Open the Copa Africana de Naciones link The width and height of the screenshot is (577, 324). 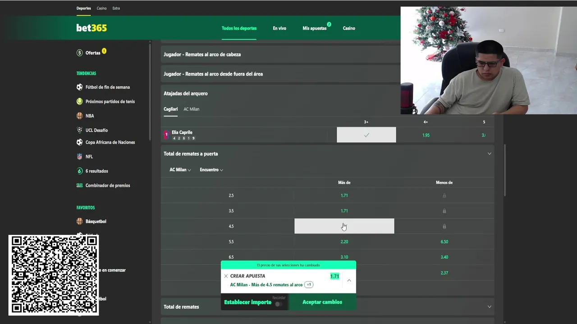110,142
